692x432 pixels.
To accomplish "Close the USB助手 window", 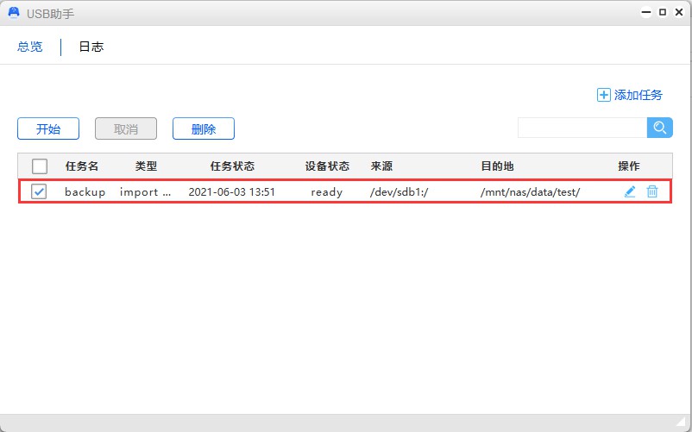I will coord(677,13).
